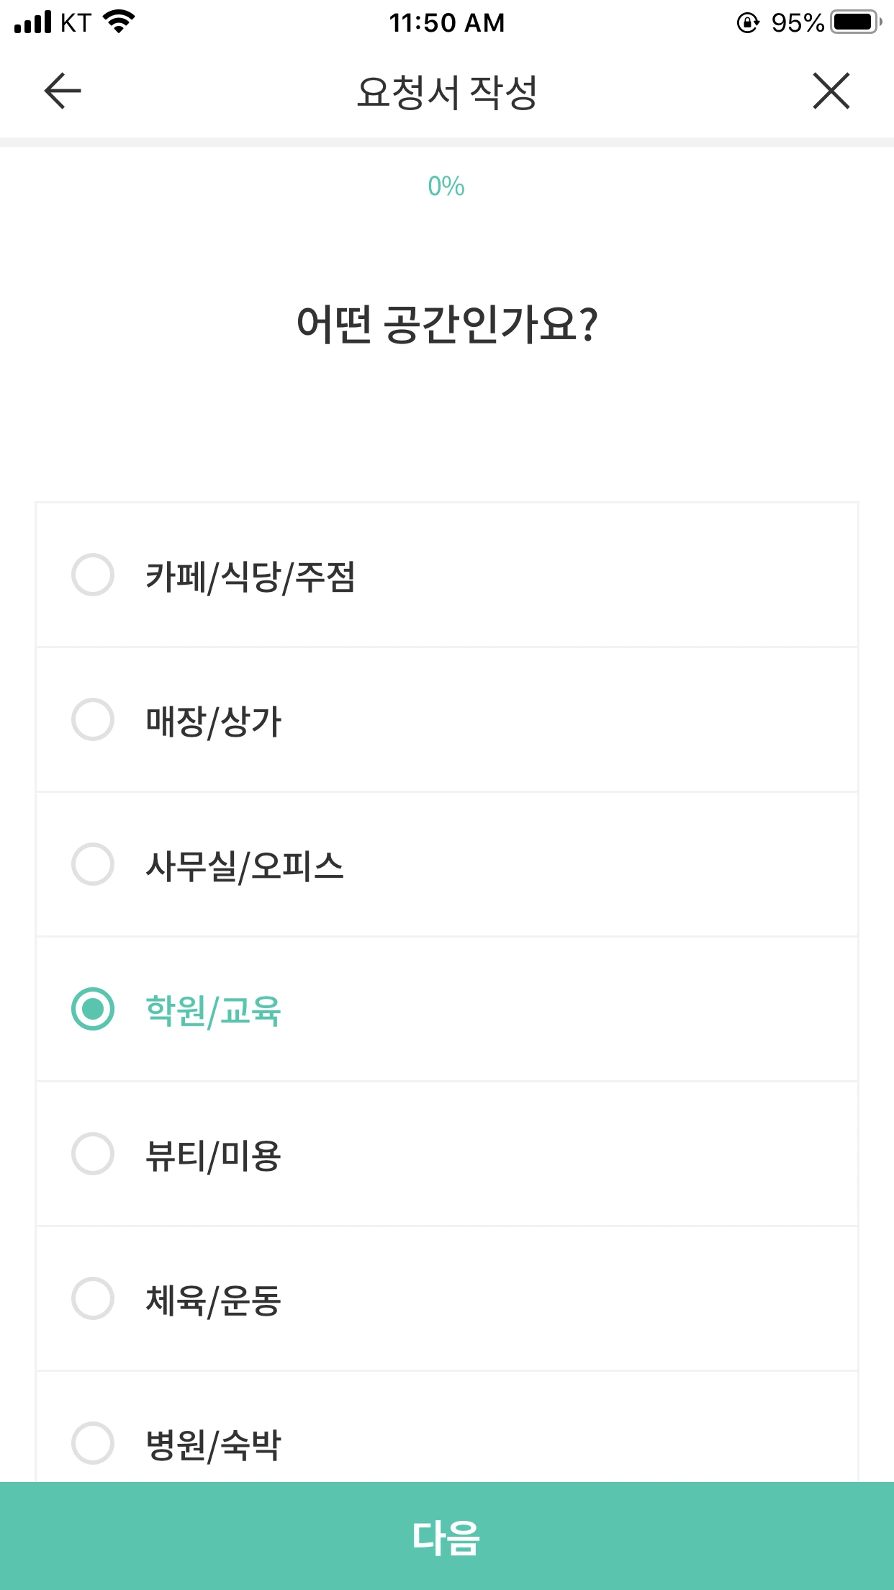This screenshot has height=1590, width=894.
Task: Choose the 사무실/오피스 radio option
Action: click(93, 864)
